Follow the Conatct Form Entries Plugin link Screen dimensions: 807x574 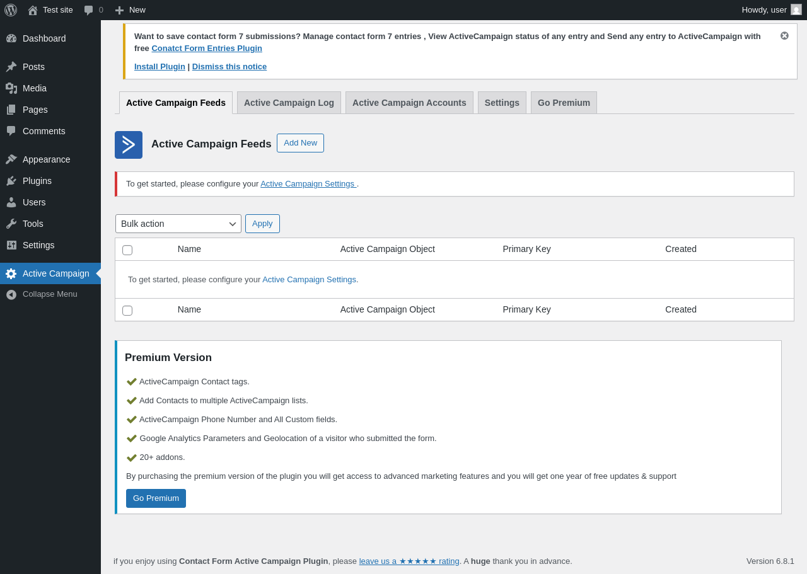click(207, 48)
